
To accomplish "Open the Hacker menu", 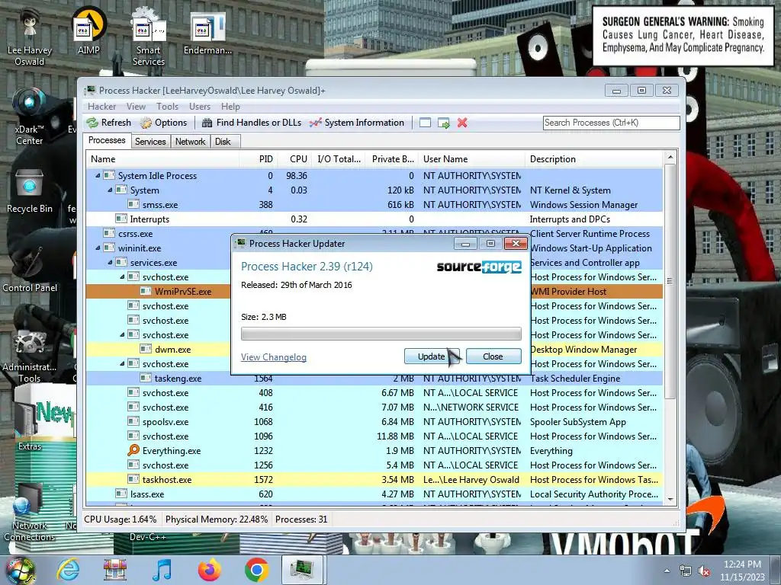I will (x=101, y=107).
